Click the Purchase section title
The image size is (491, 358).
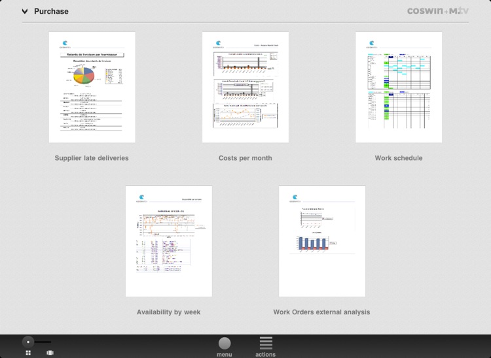coord(51,11)
